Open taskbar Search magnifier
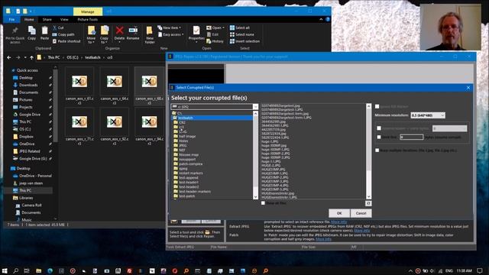Screen dimensions: 489x275 point(15,270)
